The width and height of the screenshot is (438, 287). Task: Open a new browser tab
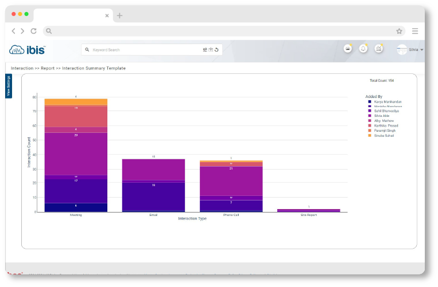[119, 15]
